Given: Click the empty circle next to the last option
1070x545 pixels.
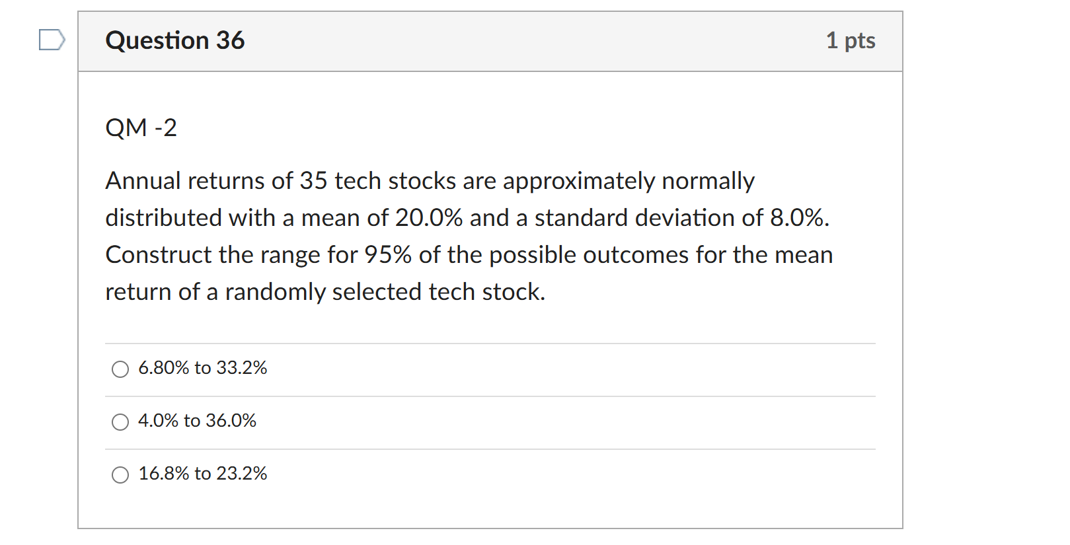Looking at the screenshot, I should point(120,474).
